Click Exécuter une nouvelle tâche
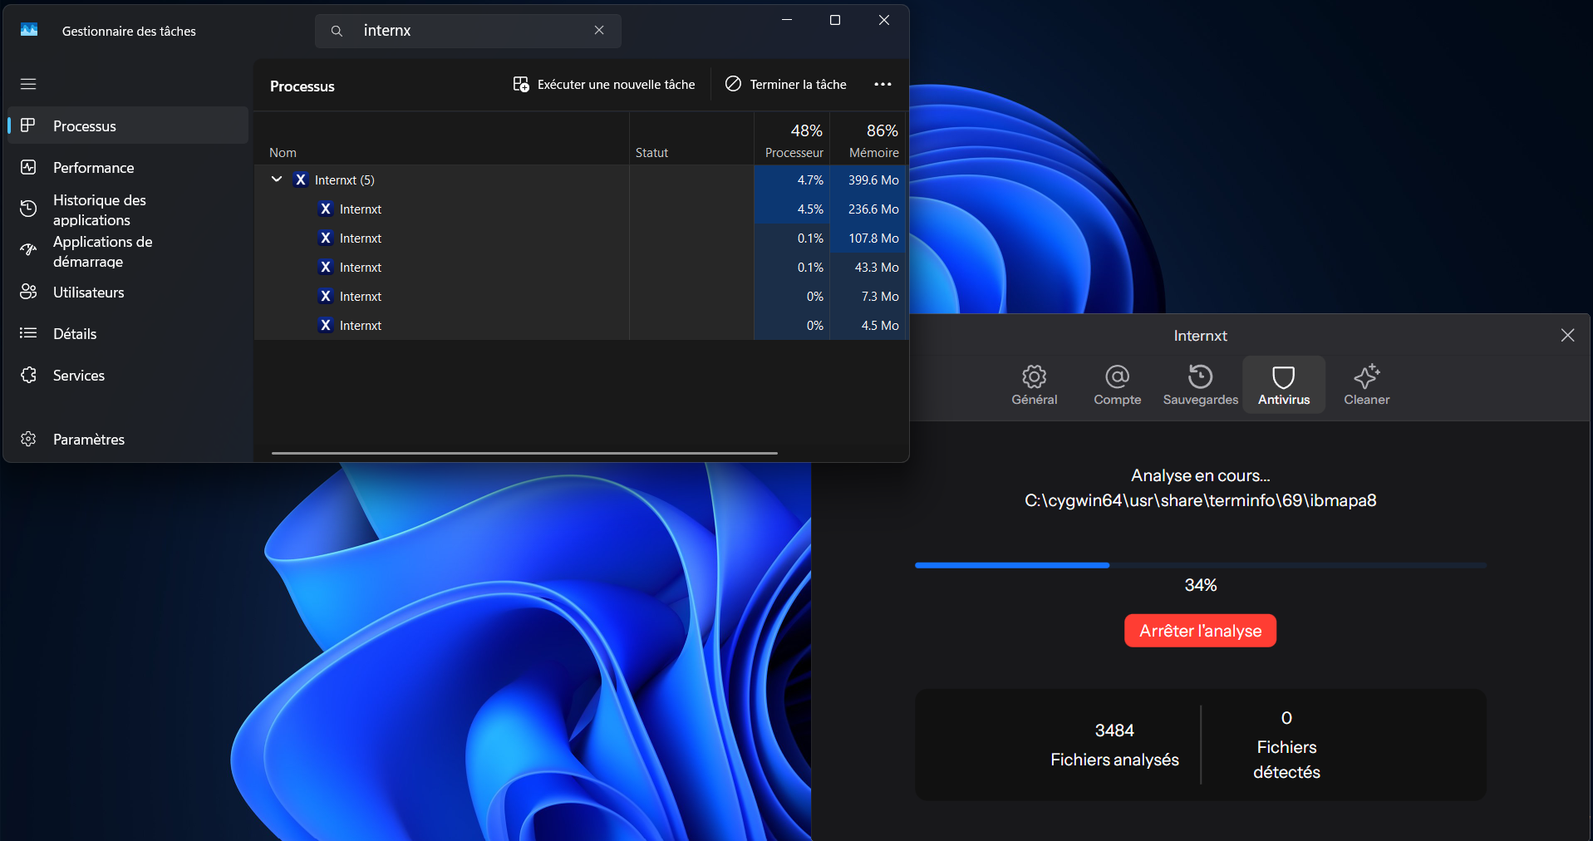The image size is (1593, 841). tap(604, 84)
